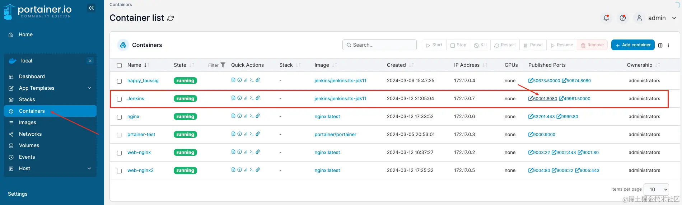Viewport: 682px width, 205px height.
Task: View stats icon for nginx container
Action: point(246,116)
